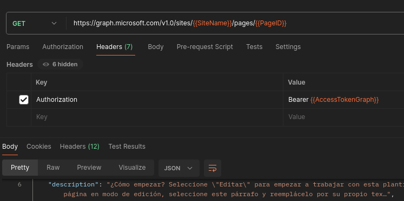The height and width of the screenshot is (201, 404).
Task: Open the Pre-request Script tab
Action: (205, 47)
